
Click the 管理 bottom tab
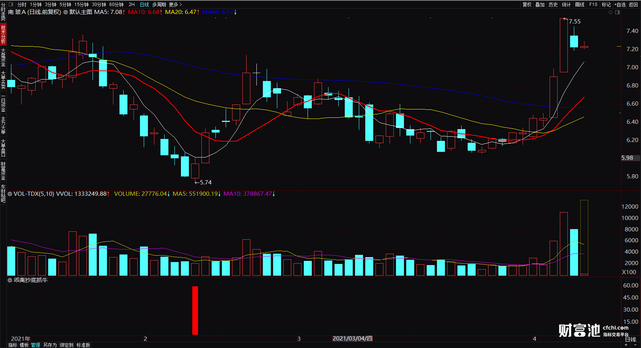[36, 345]
